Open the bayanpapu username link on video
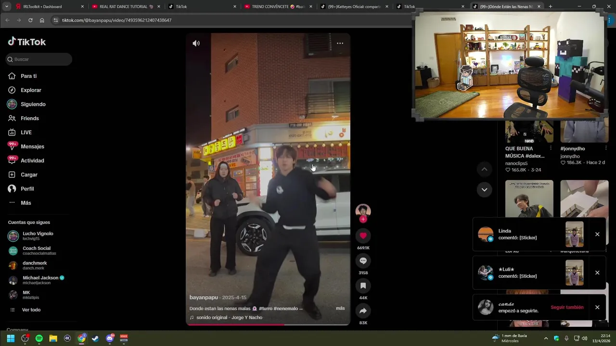616x346 pixels. coord(204,297)
